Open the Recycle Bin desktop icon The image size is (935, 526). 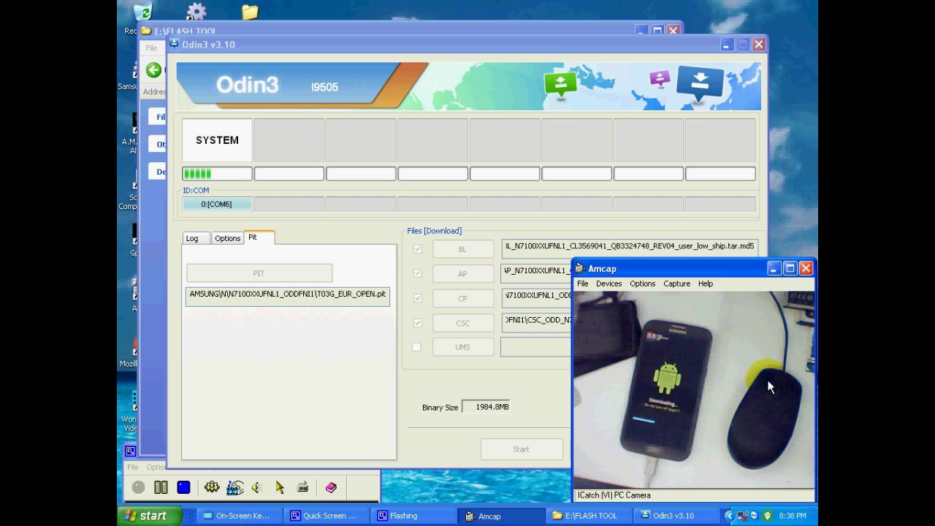[143, 12]
